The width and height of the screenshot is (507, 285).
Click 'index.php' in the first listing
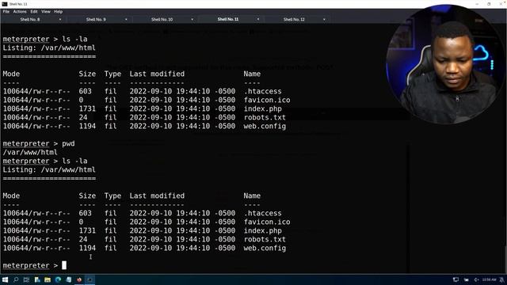tap(262, 109)
